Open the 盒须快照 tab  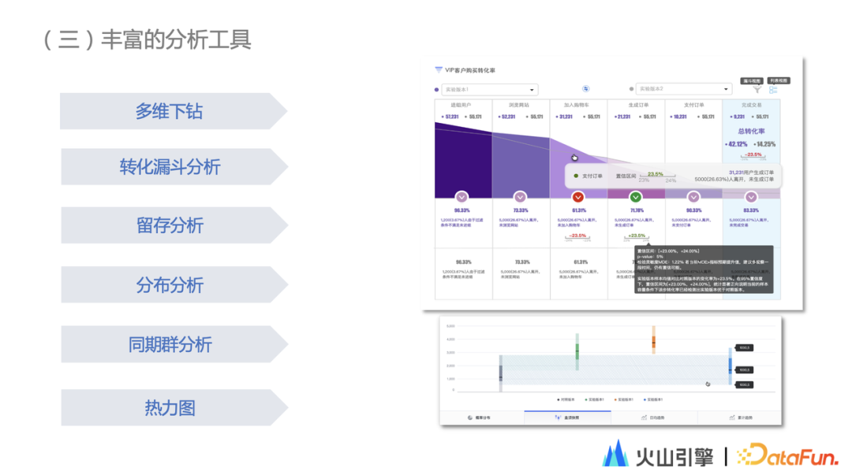pos(568,417)
